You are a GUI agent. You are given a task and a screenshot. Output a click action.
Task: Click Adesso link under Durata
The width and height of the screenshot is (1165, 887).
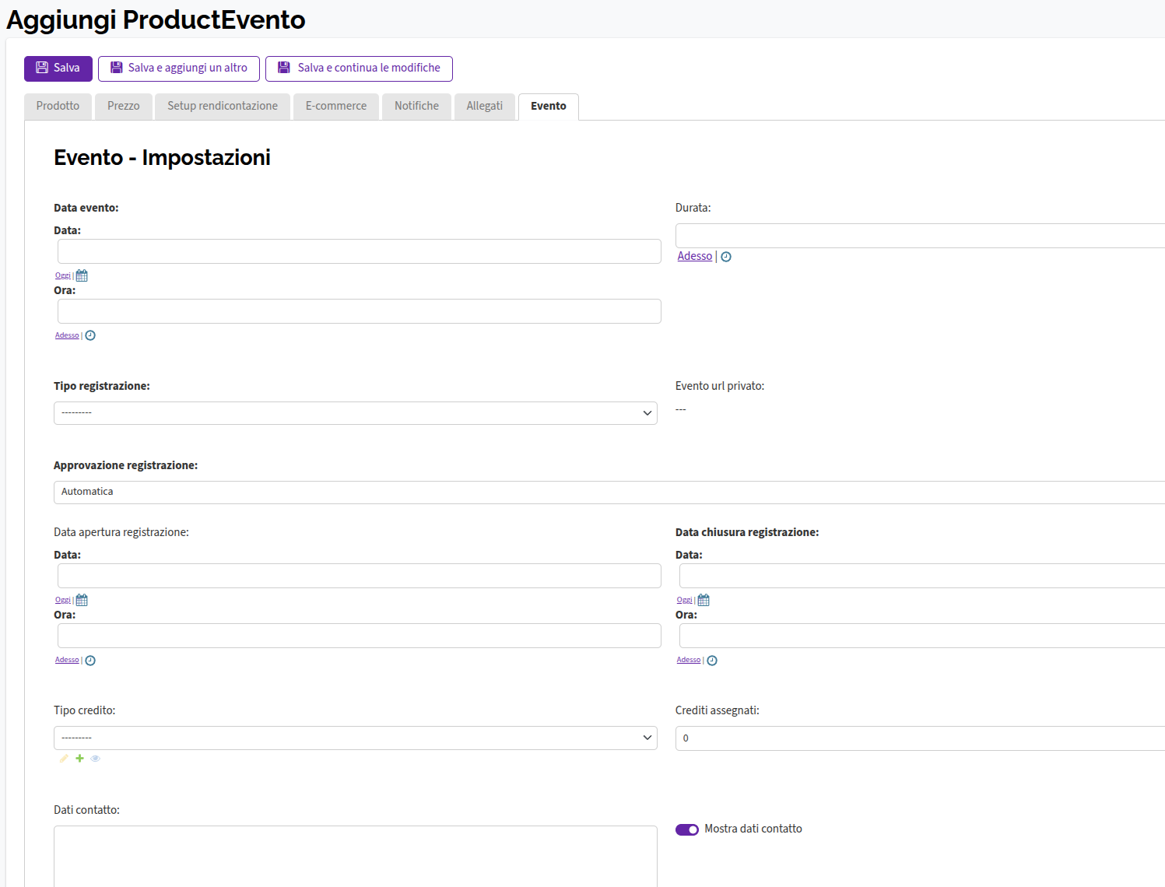coord(695,256)
